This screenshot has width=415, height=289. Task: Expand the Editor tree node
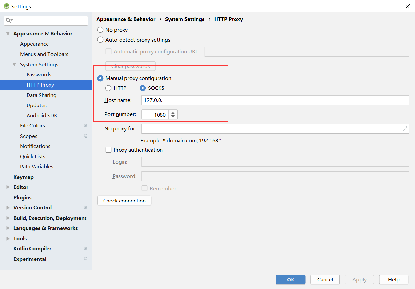point(8,187)
